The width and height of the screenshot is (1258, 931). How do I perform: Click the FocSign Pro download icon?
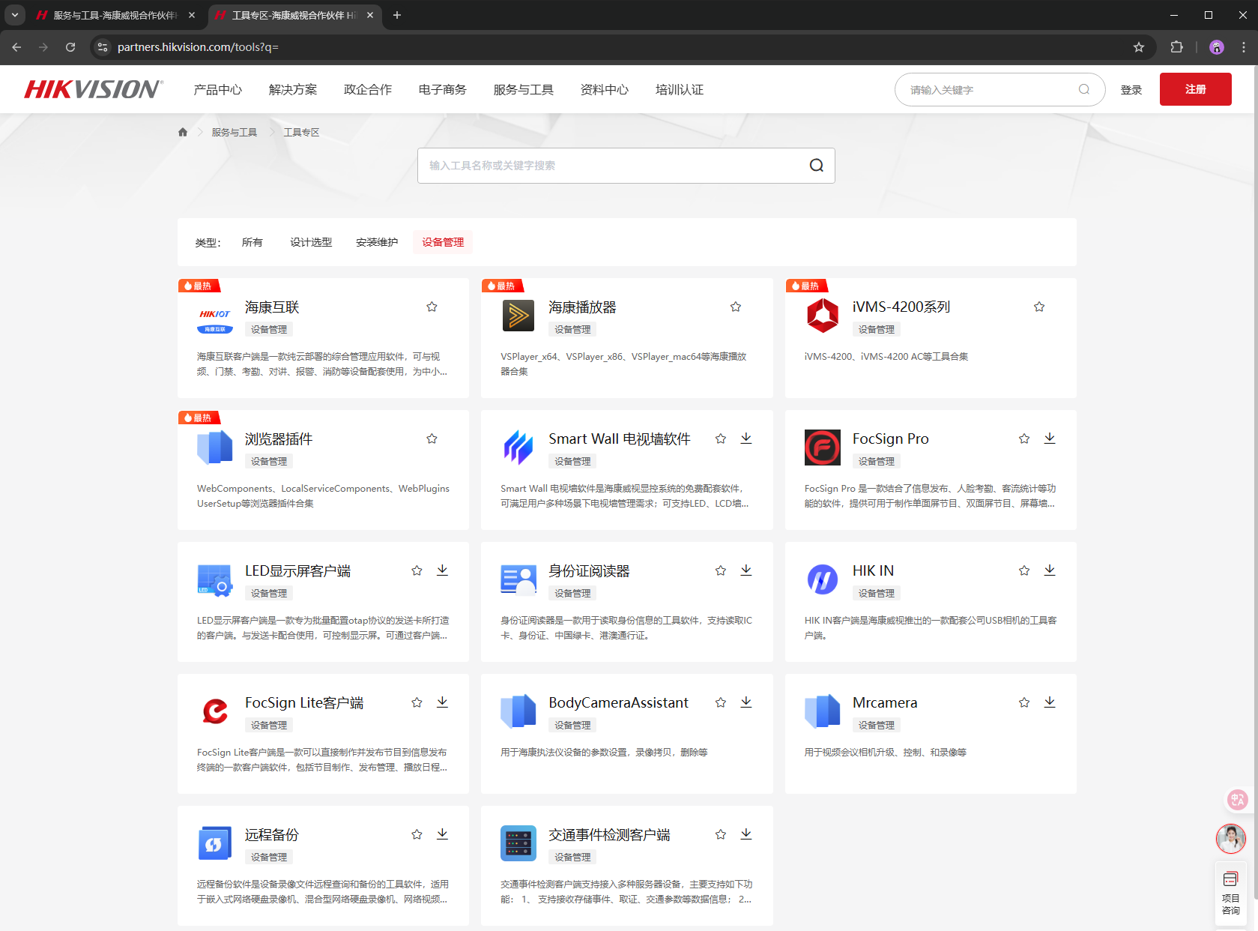click(1050, 439)
